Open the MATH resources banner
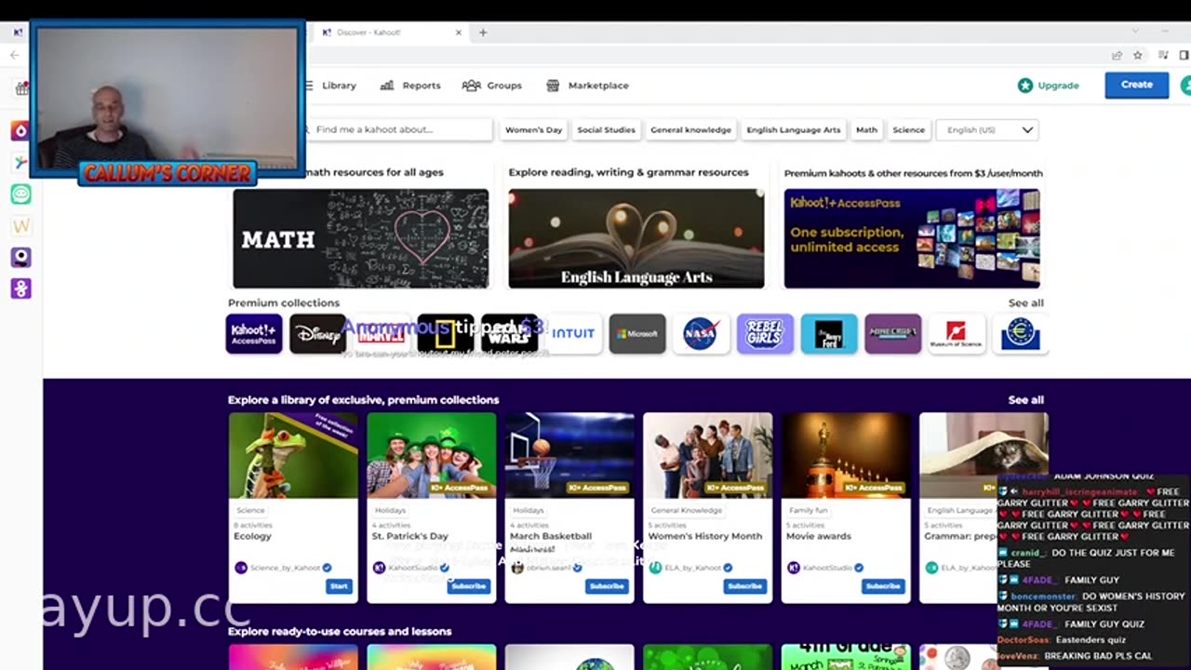1191x670 pixels. pos(361,239)
